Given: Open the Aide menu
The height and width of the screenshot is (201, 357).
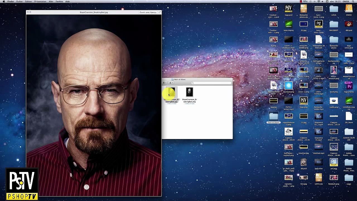Looking at the screenshot, I should [x=67, y=1].
